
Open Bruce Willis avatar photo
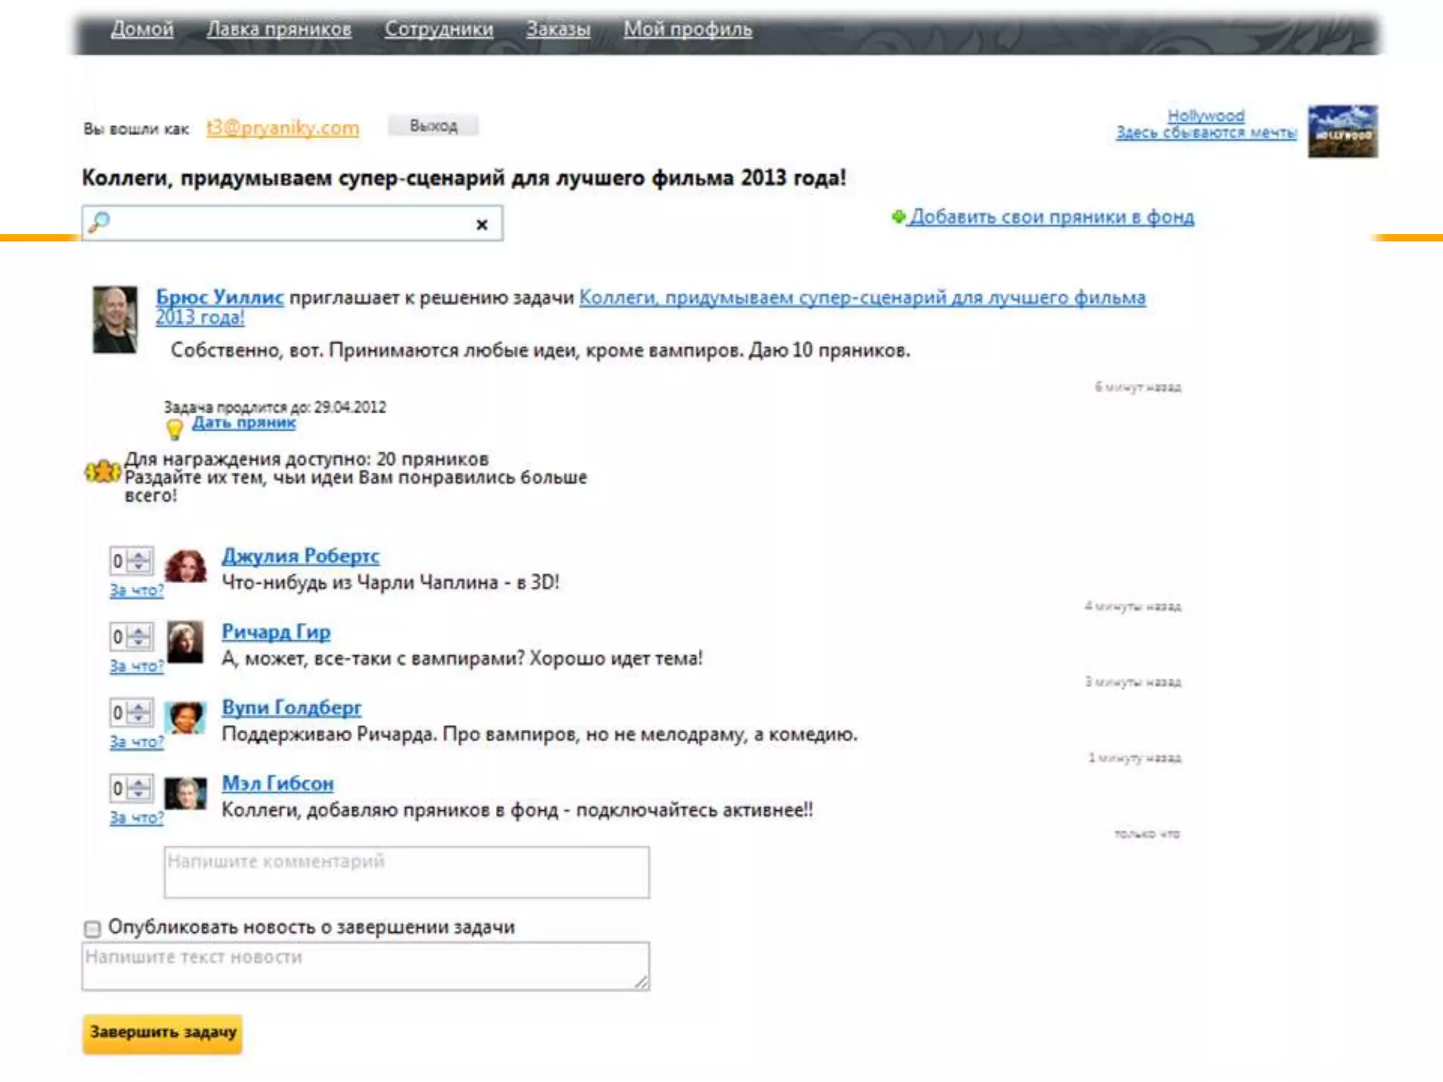coord(115,319)
